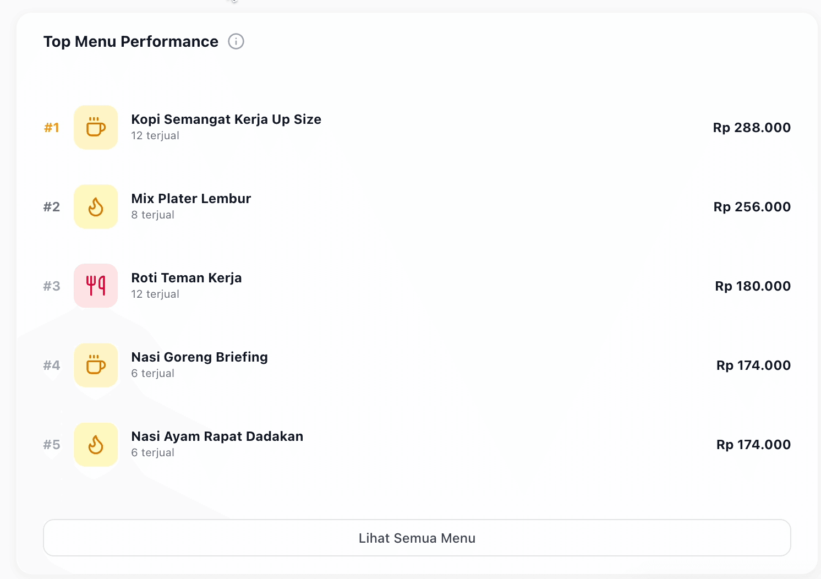The width and height of the screenshot is (821, 579).
Task: Select the Mix Plater Lembur menu name
Action: 191,199
